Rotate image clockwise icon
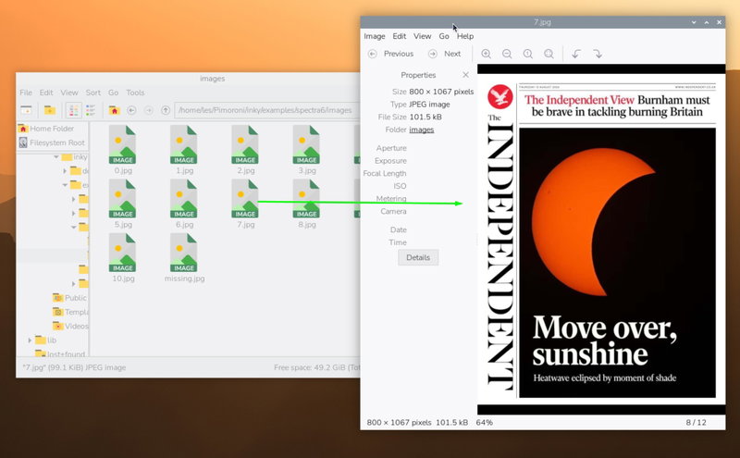This screenshot has width=740, height=458. coord(598,54)
